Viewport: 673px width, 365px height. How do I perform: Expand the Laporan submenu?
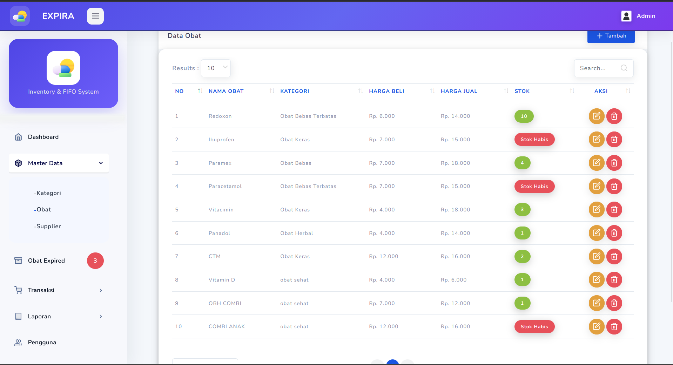click(59, 316)
